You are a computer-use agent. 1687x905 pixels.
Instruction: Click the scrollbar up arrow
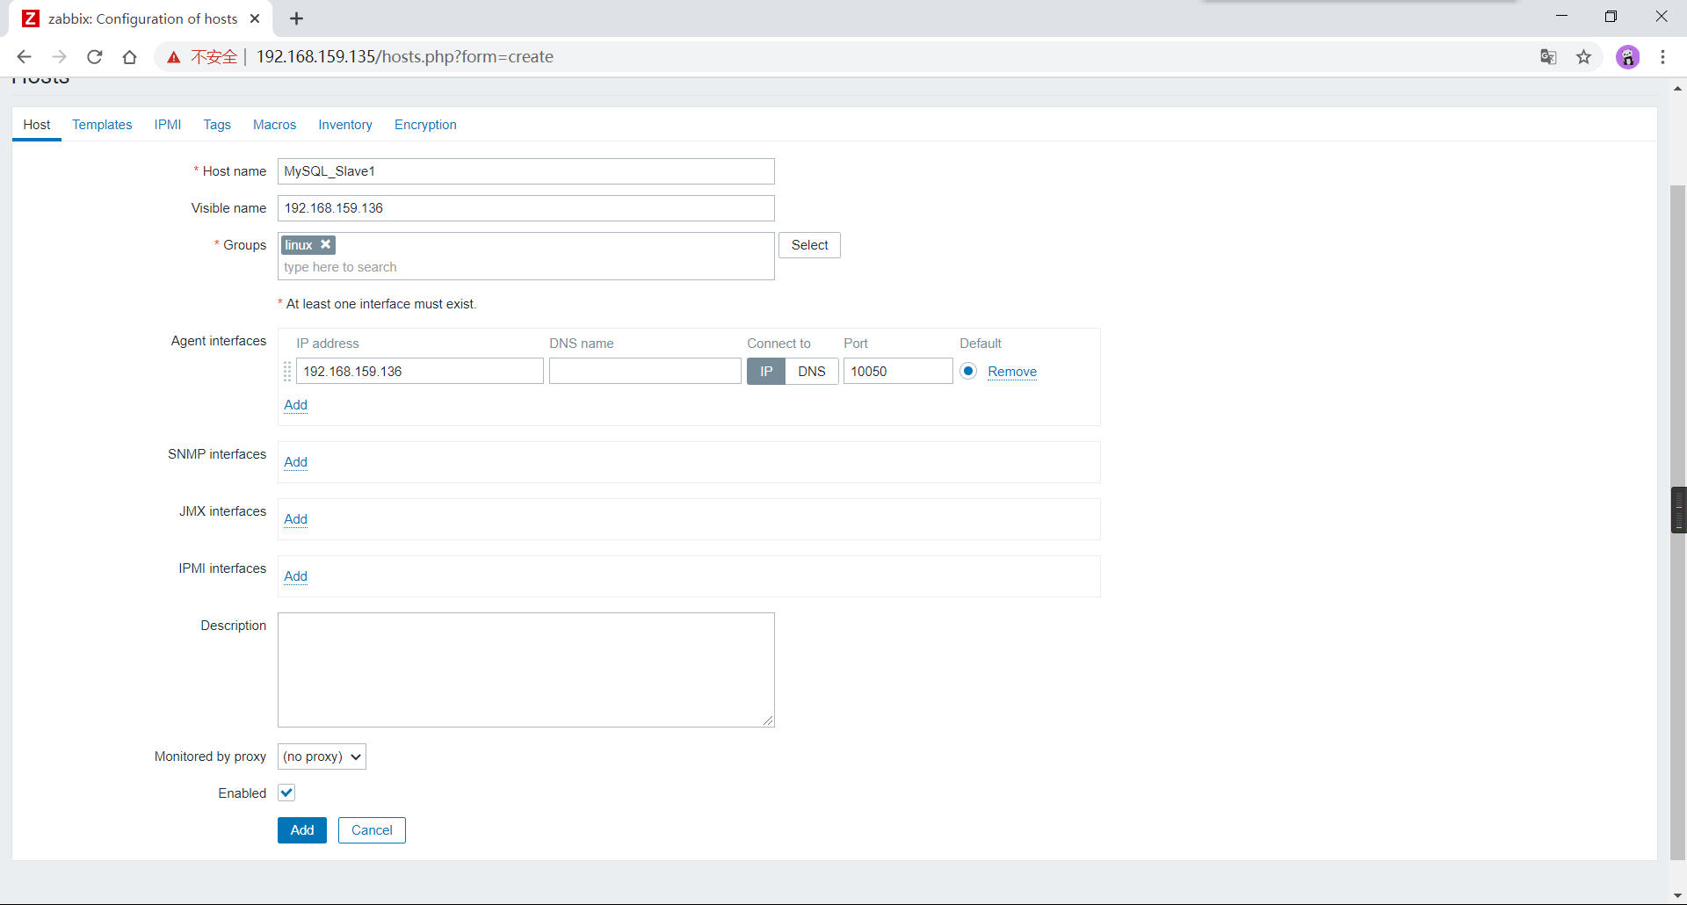pos(1678,88)
